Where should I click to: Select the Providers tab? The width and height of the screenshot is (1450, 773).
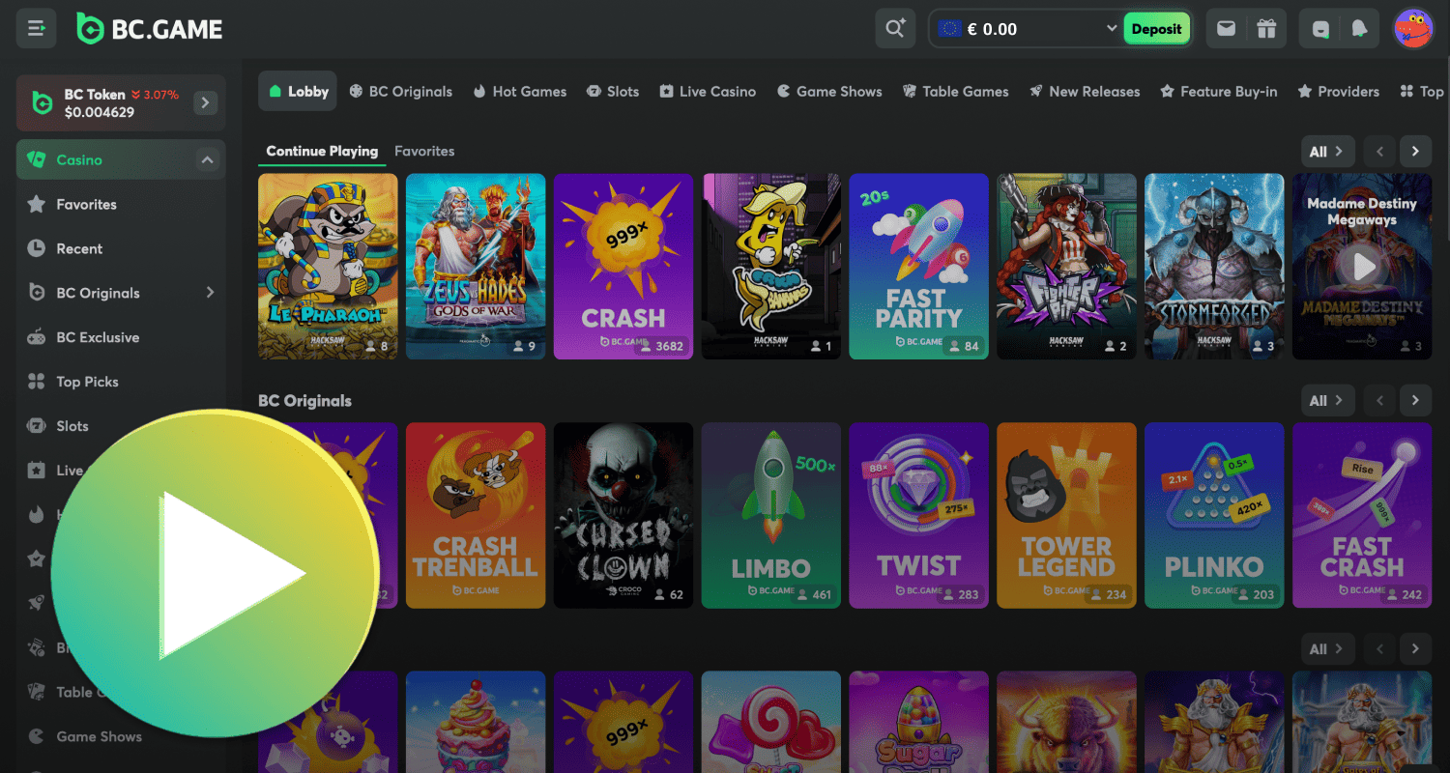click(x=1338, y=91)
